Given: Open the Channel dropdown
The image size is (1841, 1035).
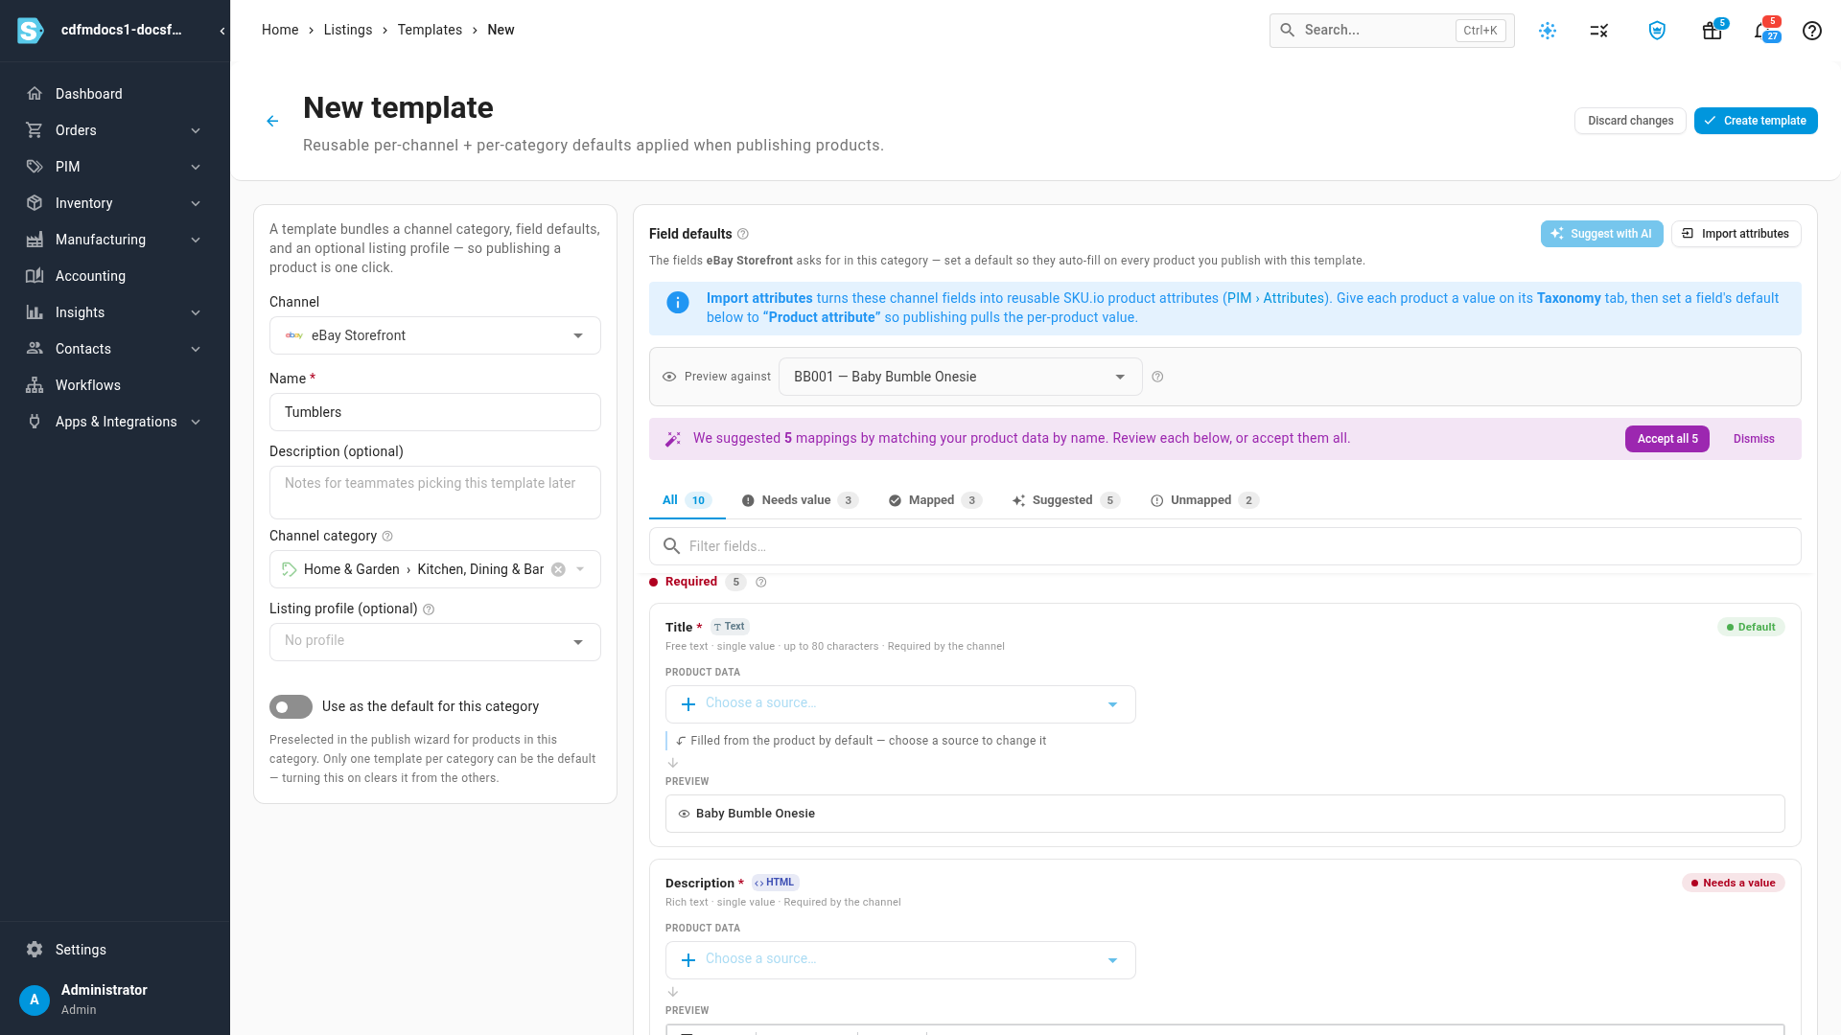Looking at the screenshot, I should coord(435,335).
